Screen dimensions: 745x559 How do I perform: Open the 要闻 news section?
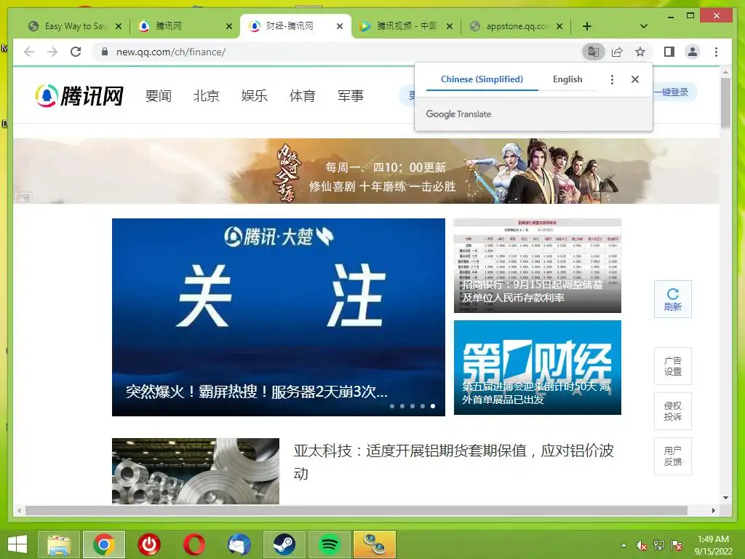tap(158, 96)
